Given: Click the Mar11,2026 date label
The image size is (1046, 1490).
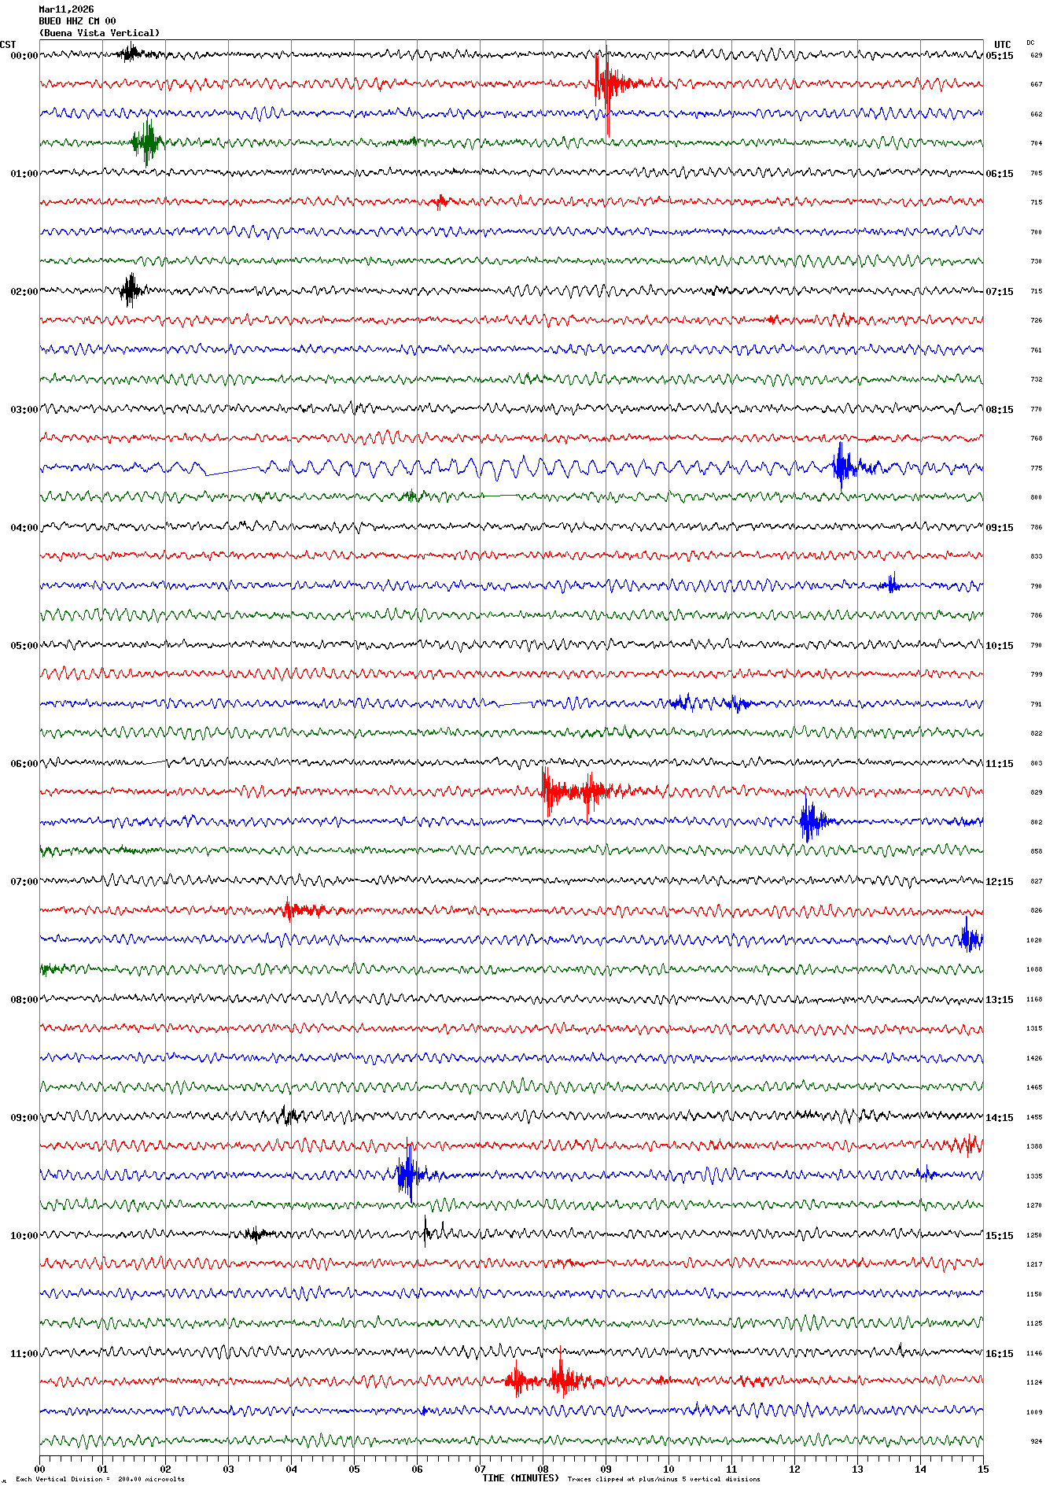Looking at the screenshot, I should pyautogui.click(x=66, y=9).
